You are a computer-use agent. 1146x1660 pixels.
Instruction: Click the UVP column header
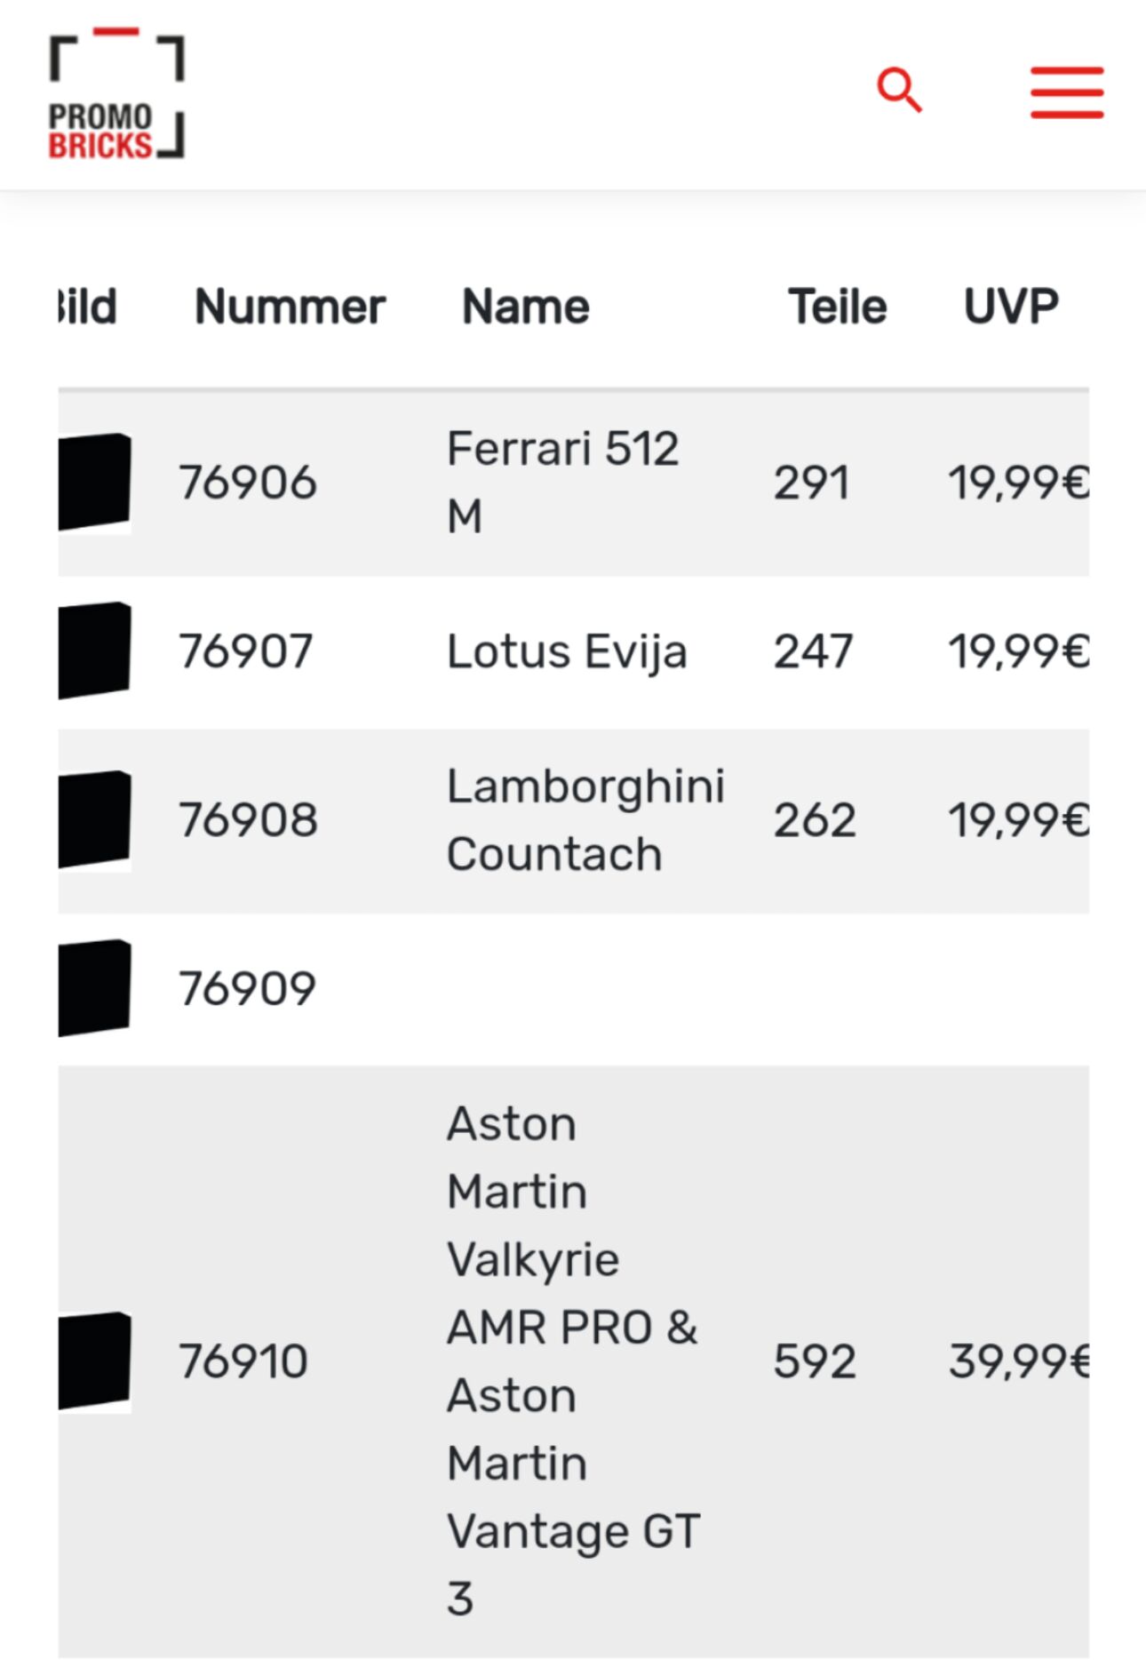pyautogui.click(x=1011, y=307)
